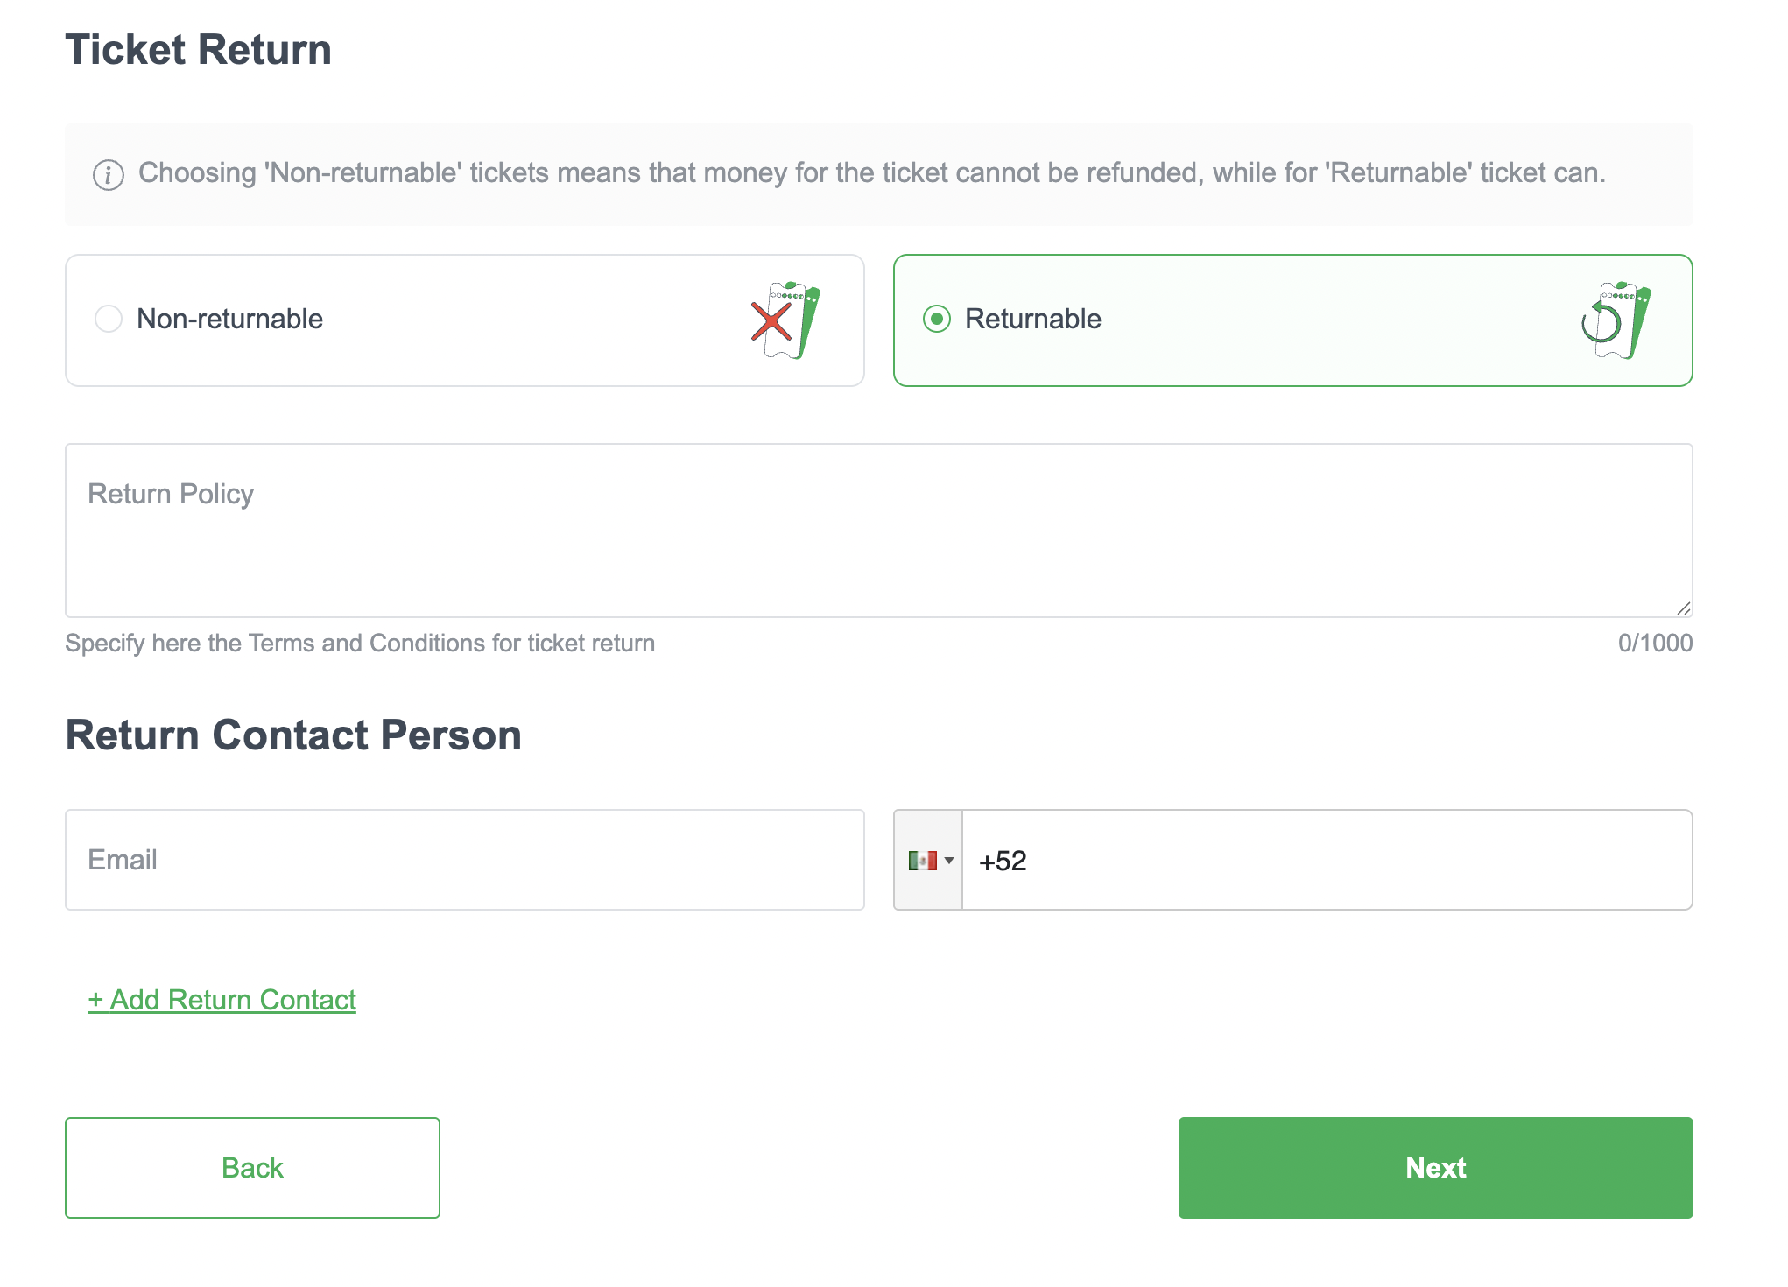Click the Ticket Return page heading

tap(199, 49)
